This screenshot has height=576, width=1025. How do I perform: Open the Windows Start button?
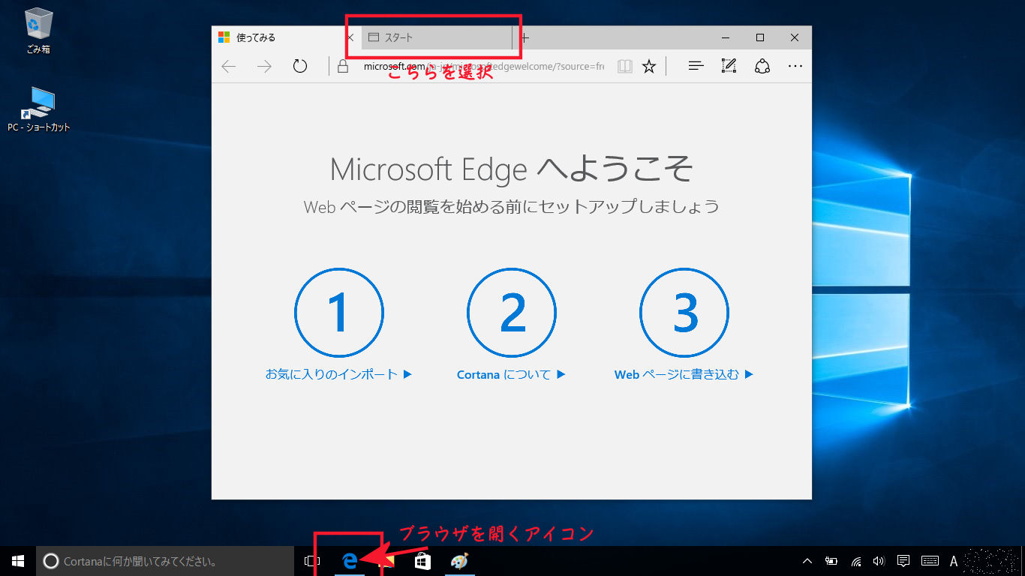point(18,561)
